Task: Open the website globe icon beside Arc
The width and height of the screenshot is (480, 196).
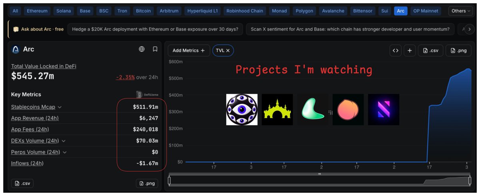Action: point(142,49)
